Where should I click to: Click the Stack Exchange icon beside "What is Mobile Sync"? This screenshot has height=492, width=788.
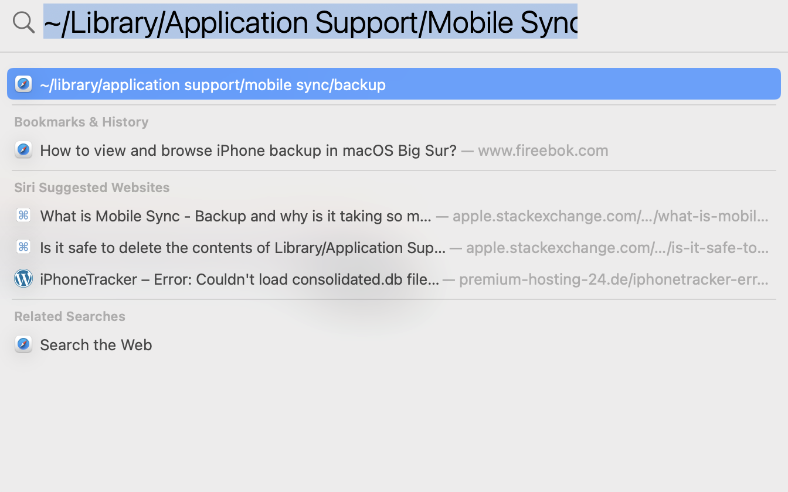coord(23,216)
